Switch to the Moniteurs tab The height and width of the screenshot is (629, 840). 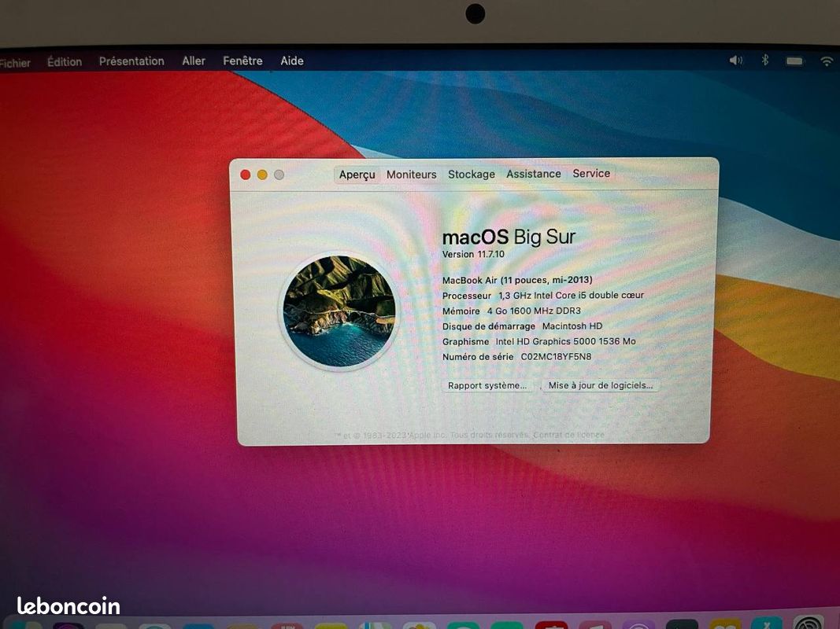pyautogui.click(x=412, y=175)
